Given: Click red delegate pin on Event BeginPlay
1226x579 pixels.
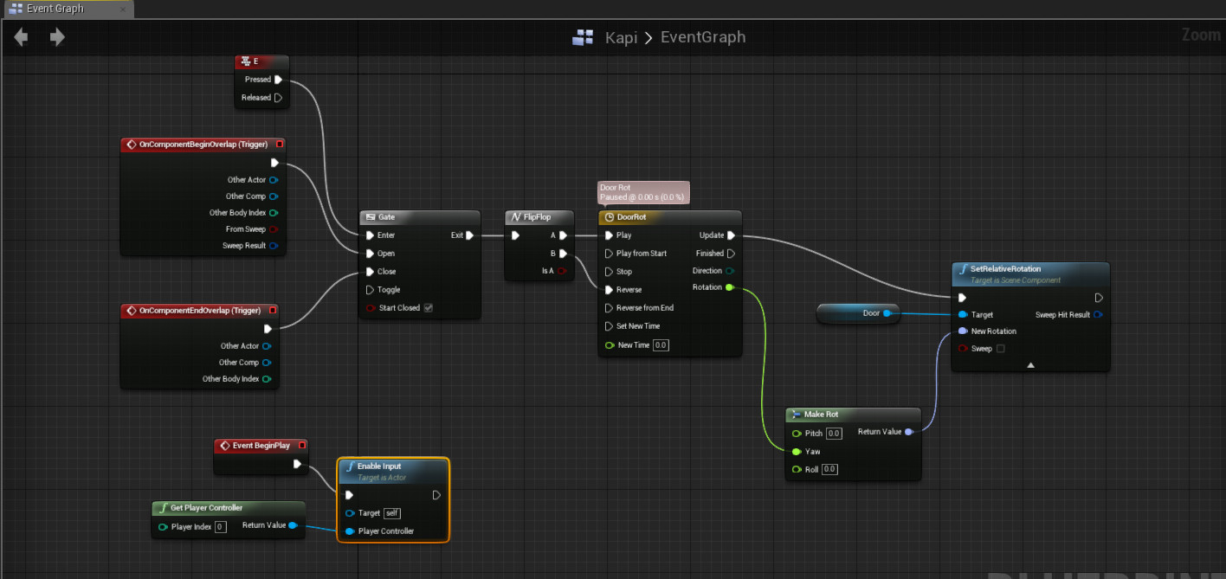Looking at the screenshot, I should (x=301, y=446).
